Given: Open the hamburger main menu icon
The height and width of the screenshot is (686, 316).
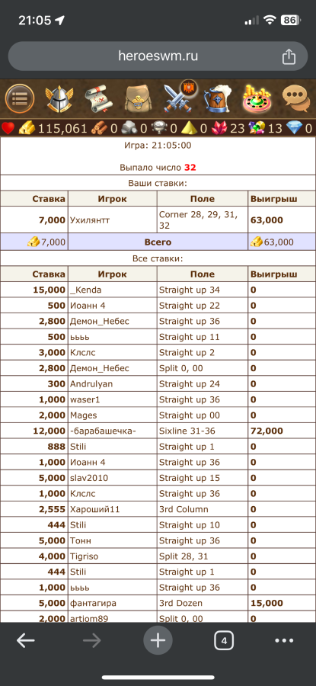Looking at the screenshot, I should coord(20,99).
